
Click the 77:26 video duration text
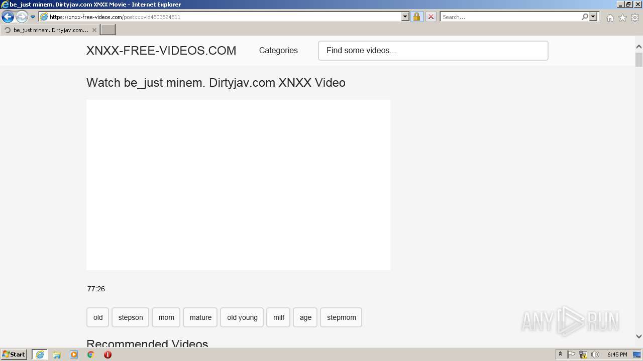[x=96, y=289]
